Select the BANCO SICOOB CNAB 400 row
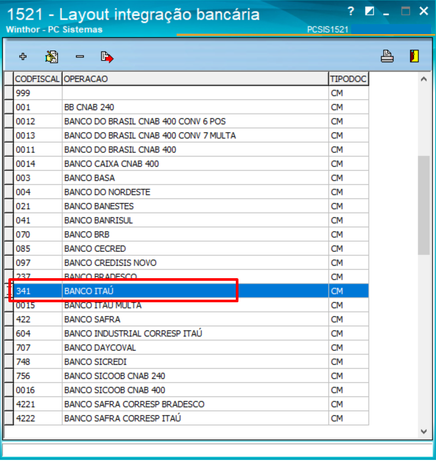This screenshot has height=461, width=436. (187, 390)
